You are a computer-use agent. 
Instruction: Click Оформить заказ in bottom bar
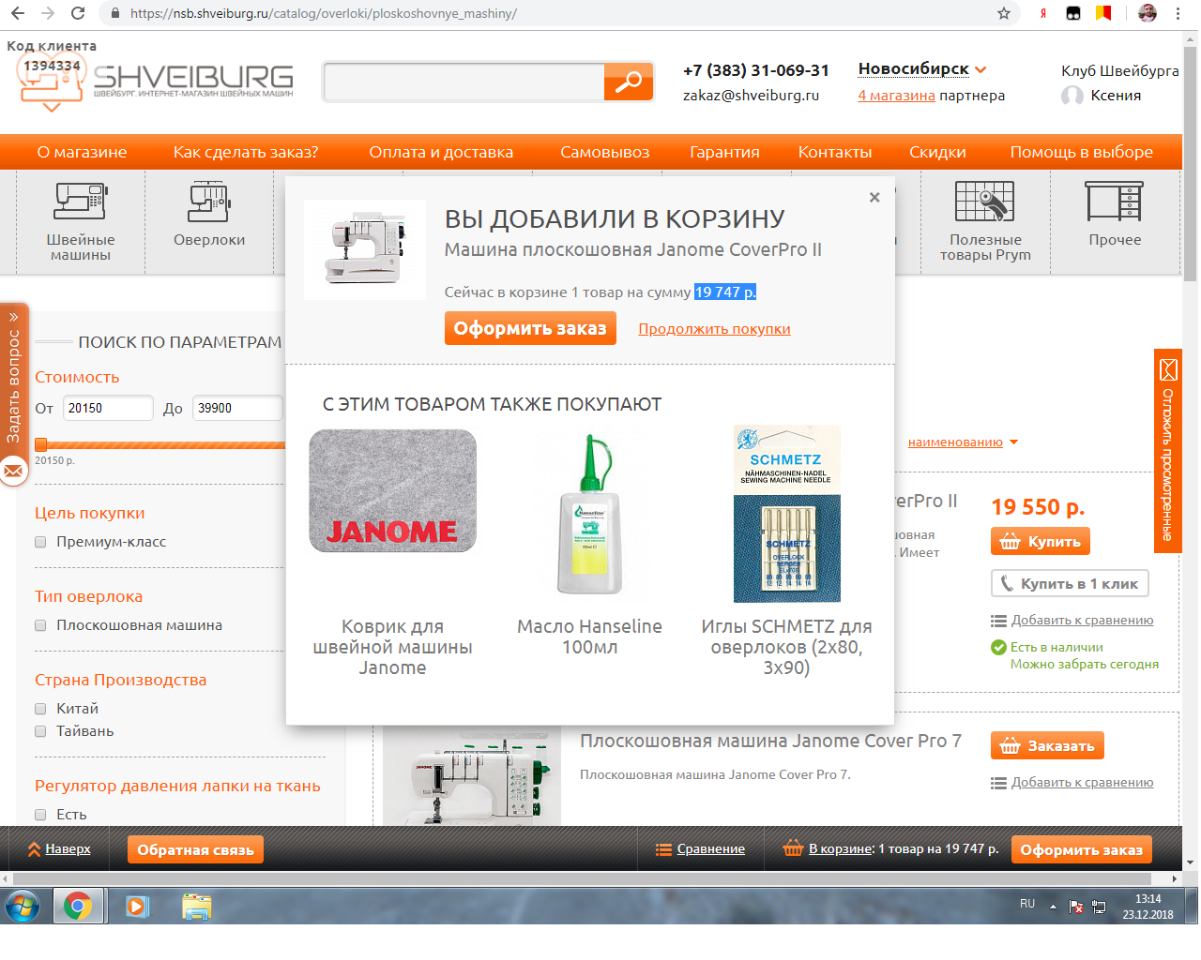1082,849
